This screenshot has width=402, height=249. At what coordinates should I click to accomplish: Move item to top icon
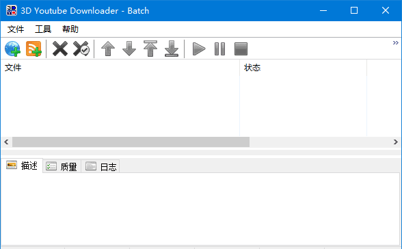(x=150, y=49)
